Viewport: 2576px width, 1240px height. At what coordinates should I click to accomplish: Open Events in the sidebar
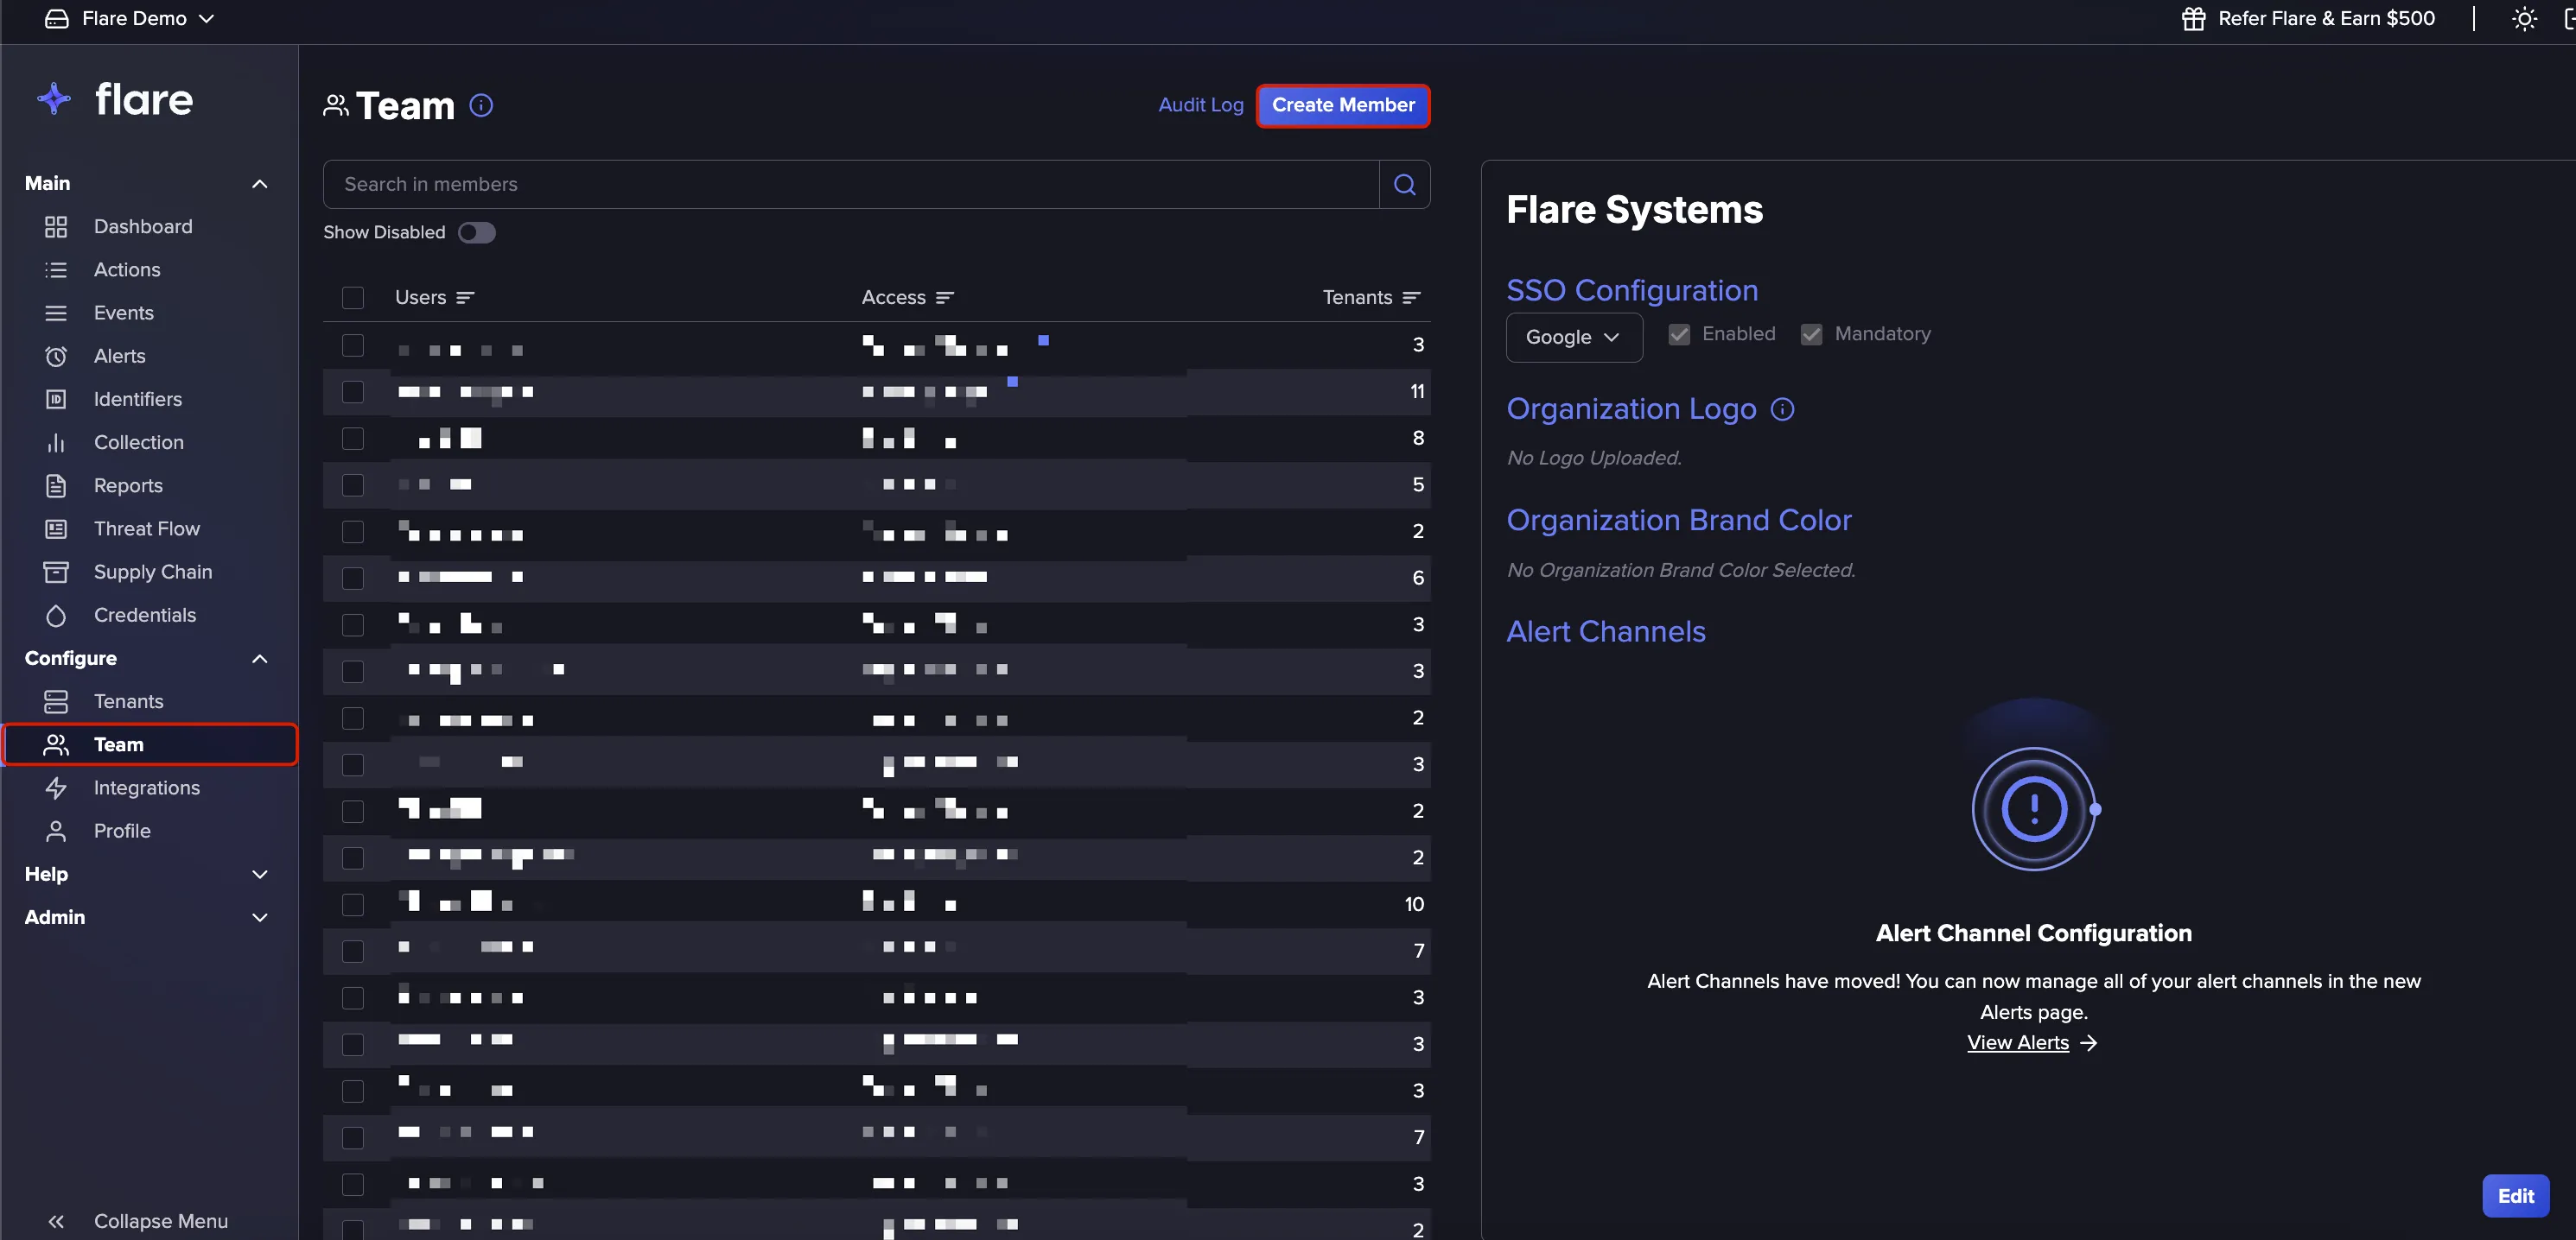tap(124, 313)
